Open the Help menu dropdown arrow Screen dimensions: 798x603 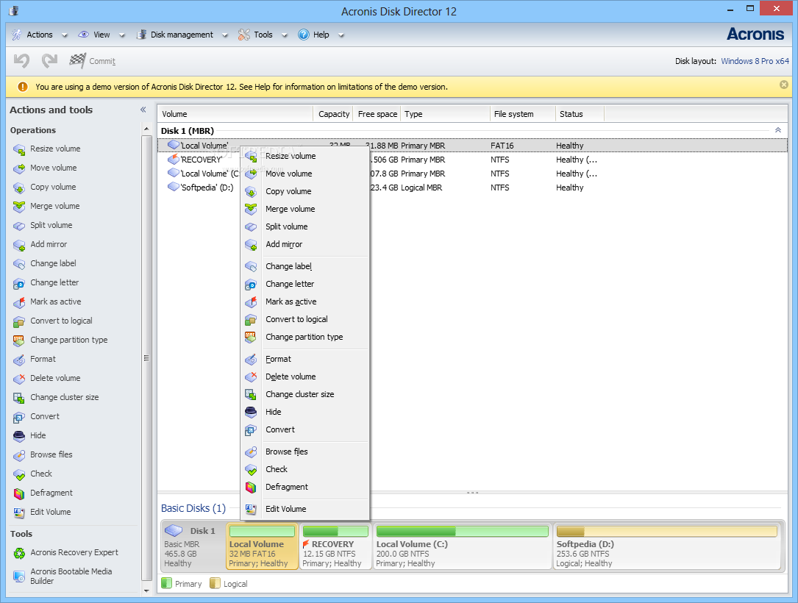[341, 35]
